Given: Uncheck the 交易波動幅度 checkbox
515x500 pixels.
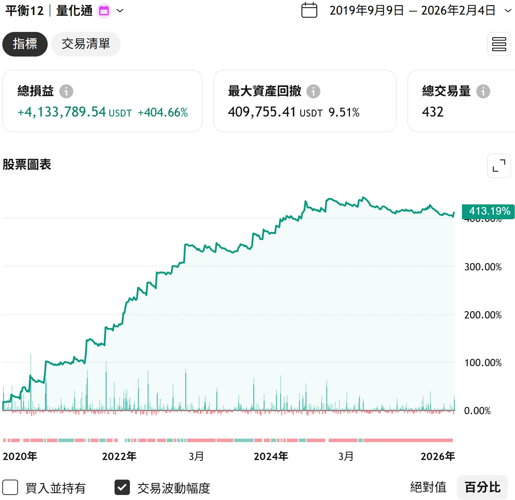Looking at the screenshot, I should [122, 487].
